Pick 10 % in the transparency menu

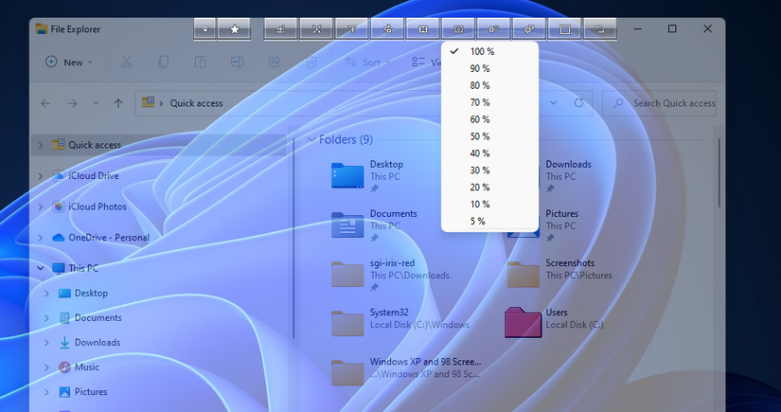[x=489, y=204]
